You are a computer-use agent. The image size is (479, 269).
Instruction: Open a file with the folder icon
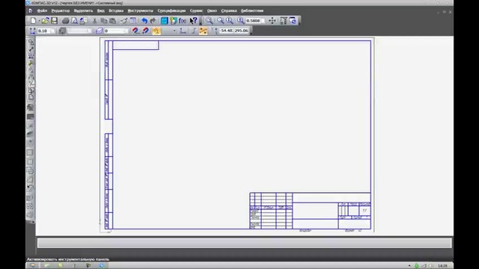coord(45,21)
